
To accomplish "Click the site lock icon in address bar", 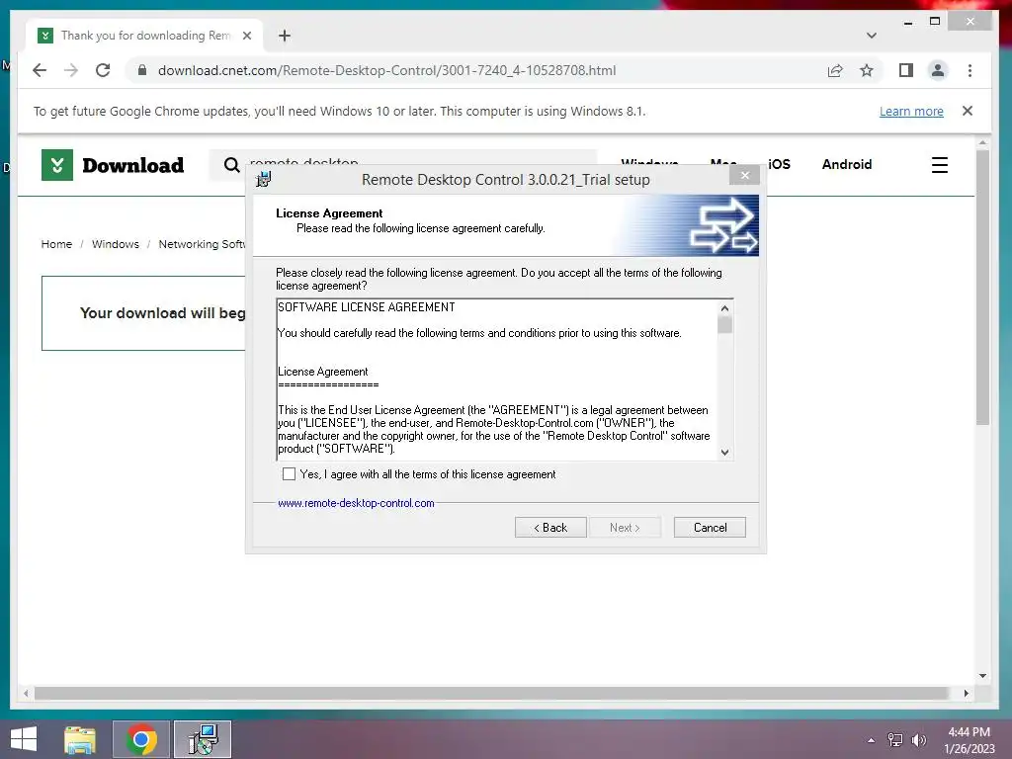I will pyautogui.click(x=142, y=70).
